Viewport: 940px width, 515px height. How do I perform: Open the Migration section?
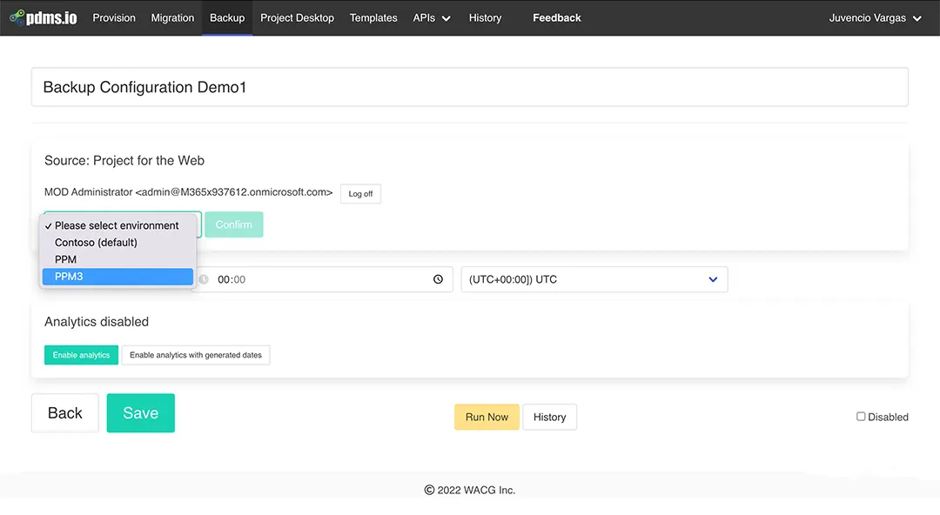[x=172, y=17]
